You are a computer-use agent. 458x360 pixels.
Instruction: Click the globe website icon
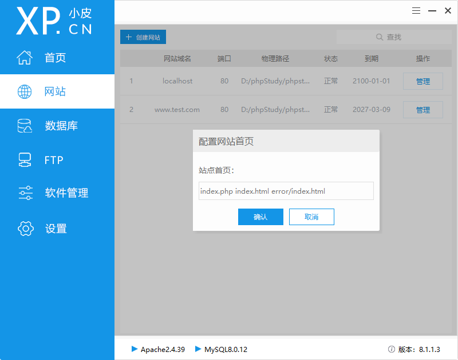25,92
